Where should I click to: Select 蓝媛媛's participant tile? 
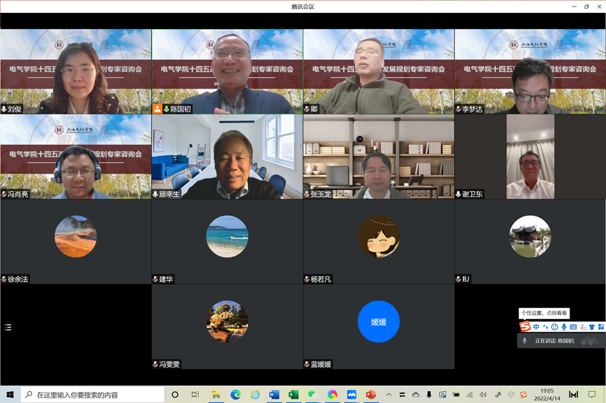[378, 326]
